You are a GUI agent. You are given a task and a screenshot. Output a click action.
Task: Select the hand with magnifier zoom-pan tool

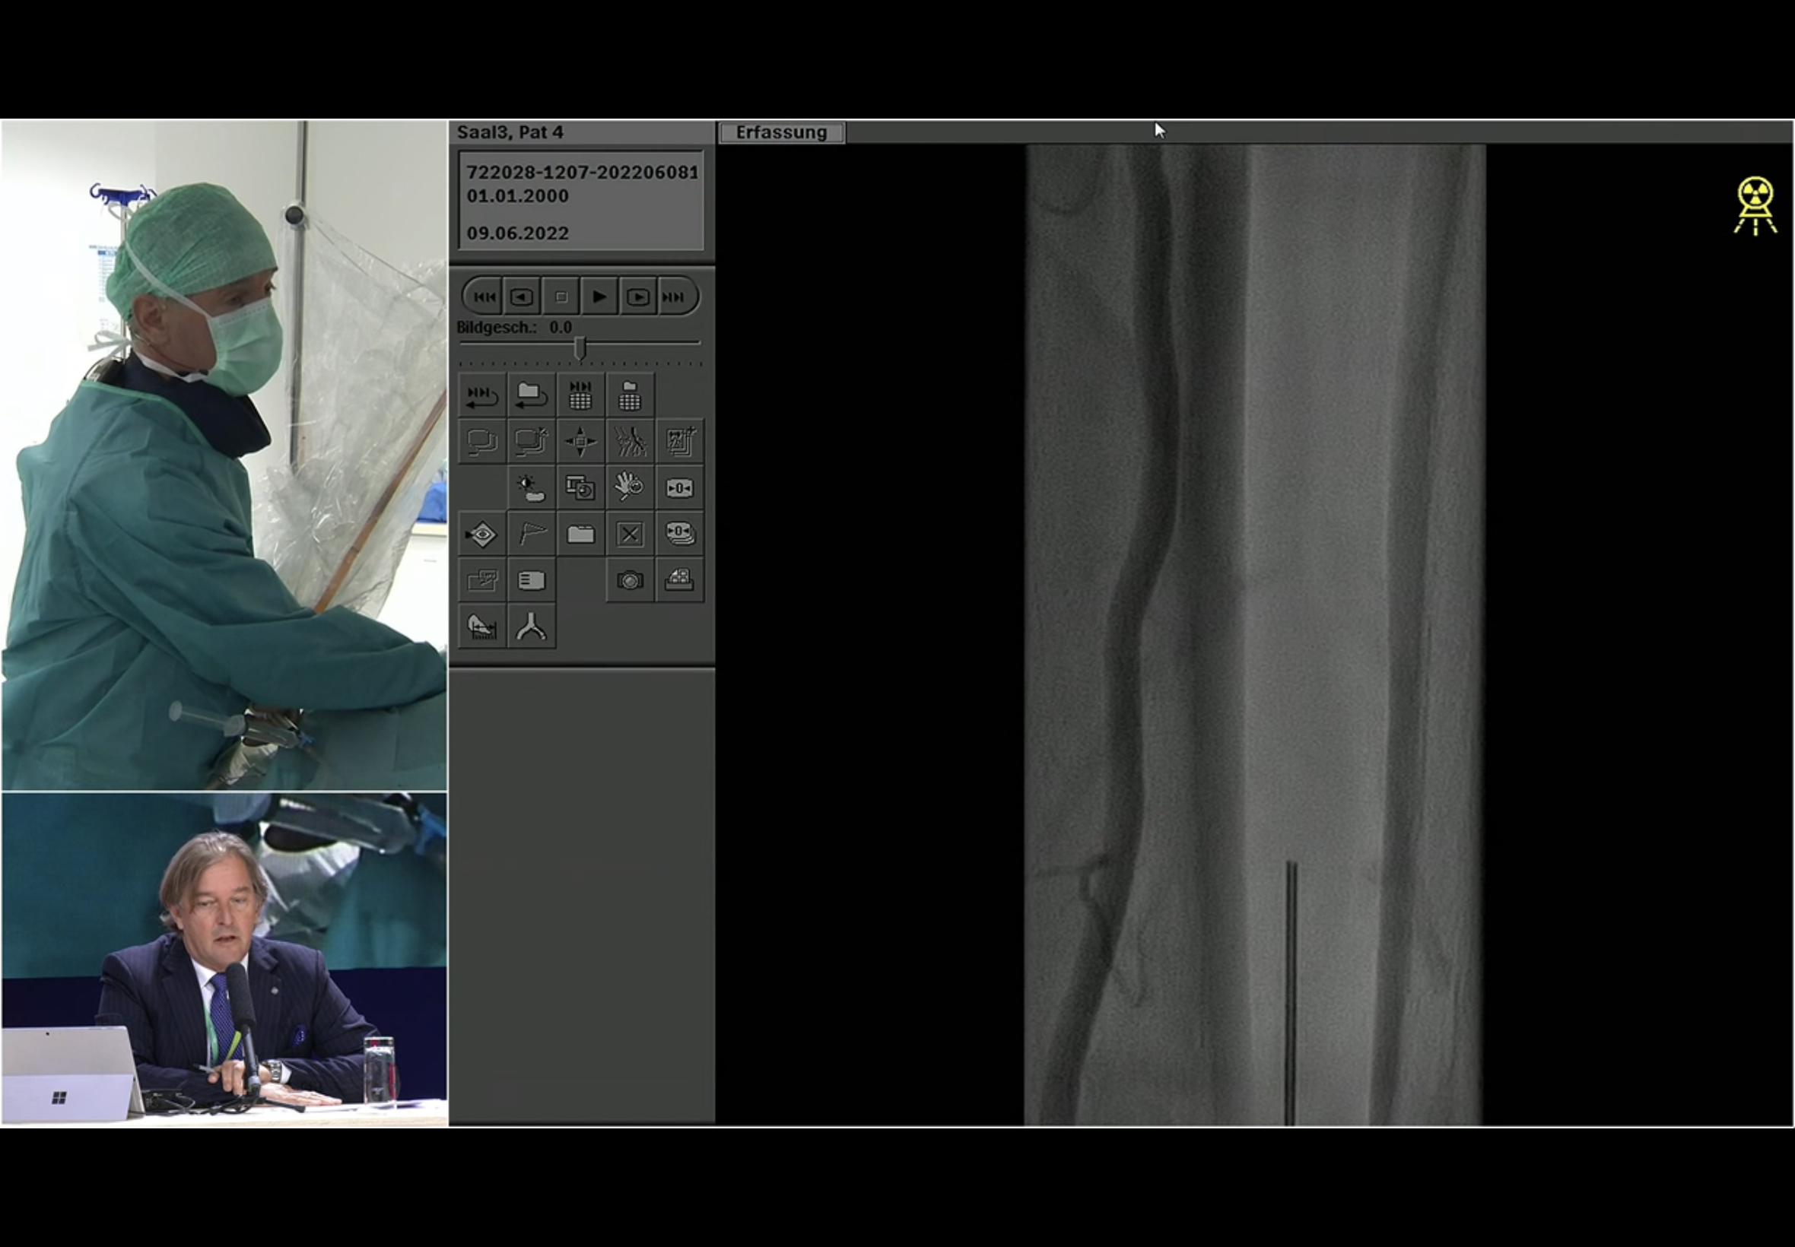(630, 488)
